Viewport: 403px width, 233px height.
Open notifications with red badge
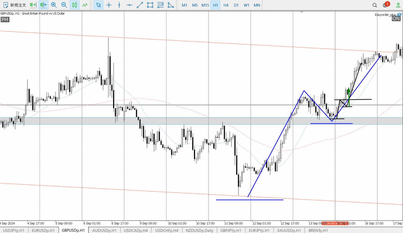(x=386, y=5)
